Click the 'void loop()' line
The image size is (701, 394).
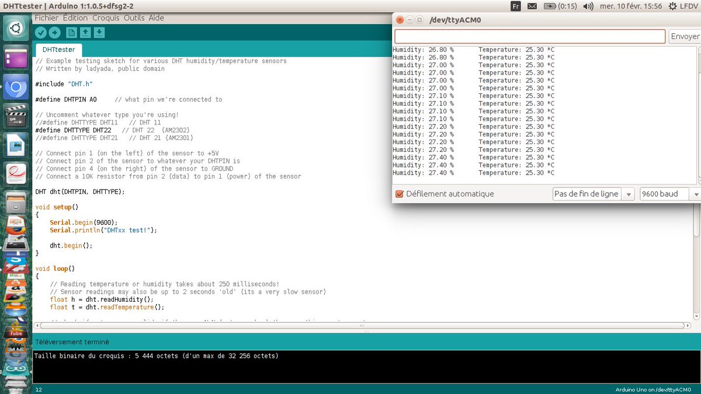coord(55,269)
